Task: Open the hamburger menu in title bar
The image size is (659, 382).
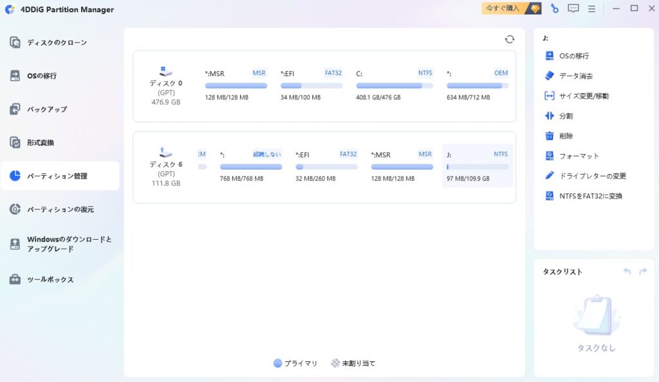Action: click(591, 8)
